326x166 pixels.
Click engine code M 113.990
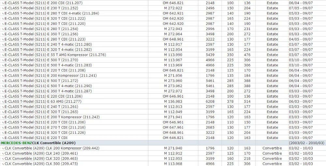173,55
